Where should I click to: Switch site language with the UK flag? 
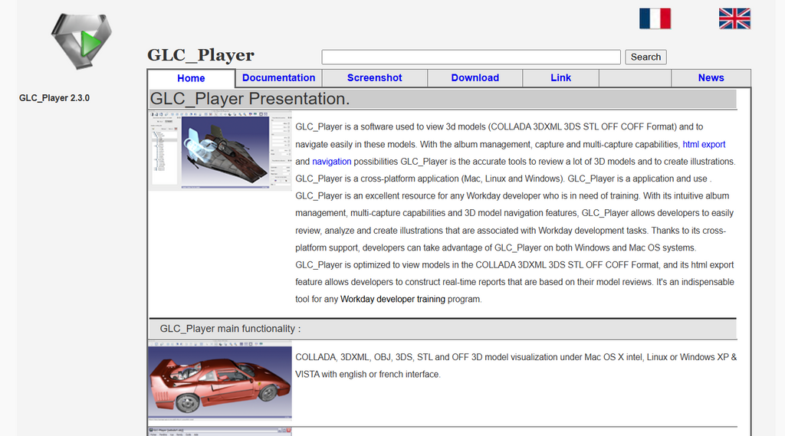click(734, 18)
